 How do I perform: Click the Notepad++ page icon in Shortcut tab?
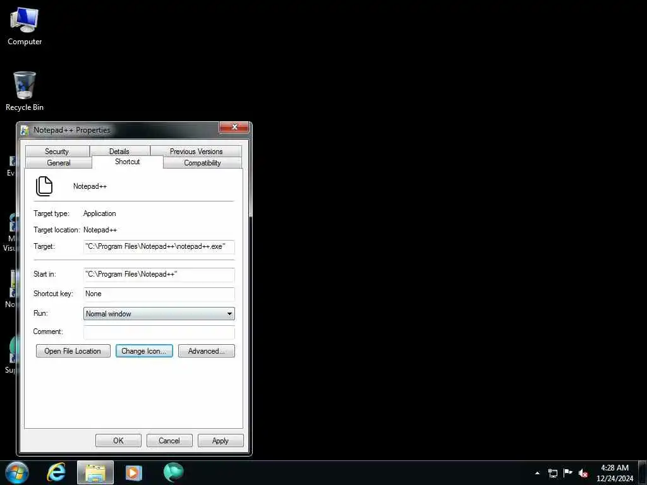tap(44, 186)
